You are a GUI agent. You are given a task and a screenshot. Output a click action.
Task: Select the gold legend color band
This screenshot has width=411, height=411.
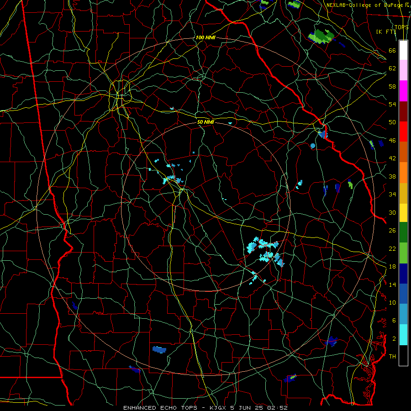pos(403,193)
